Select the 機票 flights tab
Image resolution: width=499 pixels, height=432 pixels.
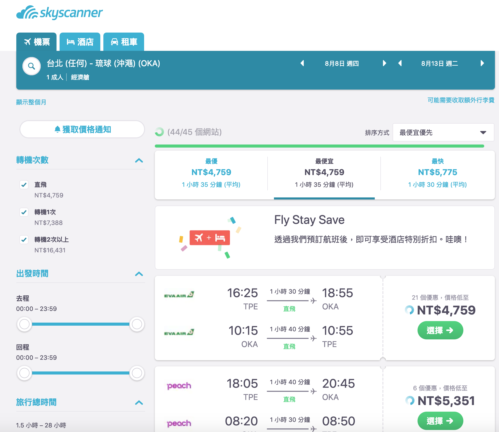click(x=36, y=42)
